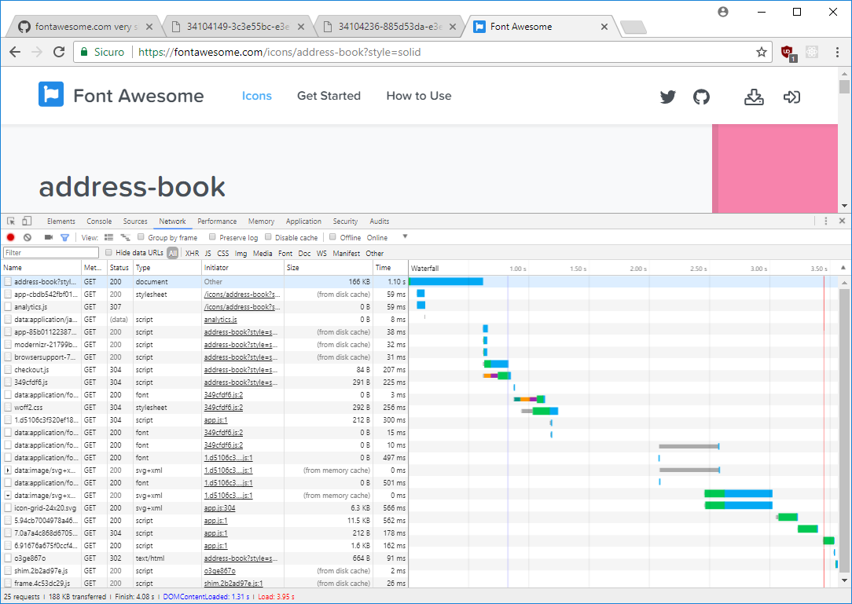This screenshot has height=604, width=852.
Task: Activate the DevTools inspect element picker
Action: [x=11, y=221]
